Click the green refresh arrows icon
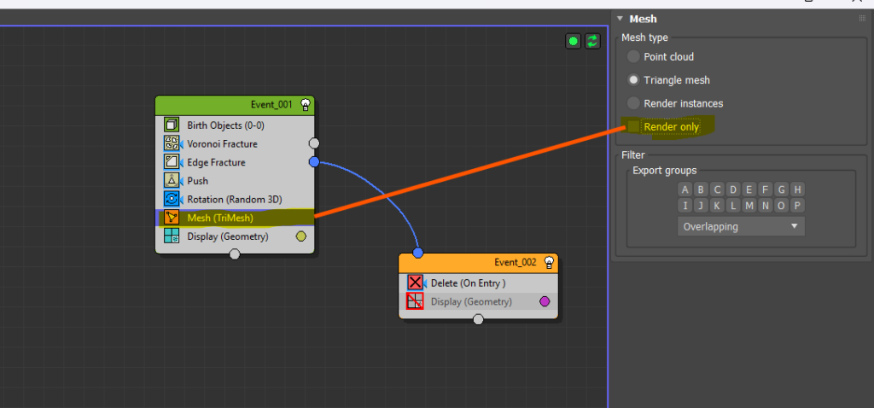The width and height of the screenshot is (874, 408). click(x=592, y=41)
